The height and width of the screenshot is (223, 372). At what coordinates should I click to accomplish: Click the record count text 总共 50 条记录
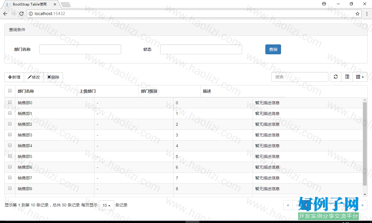[66, 205]
